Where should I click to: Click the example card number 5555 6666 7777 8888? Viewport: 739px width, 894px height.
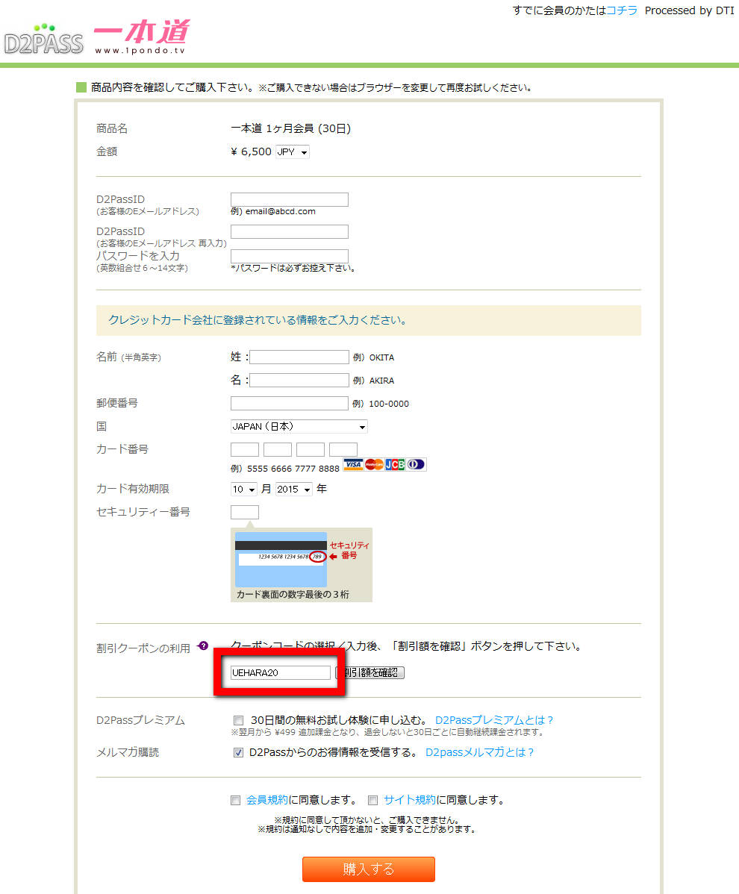point(293,469)
